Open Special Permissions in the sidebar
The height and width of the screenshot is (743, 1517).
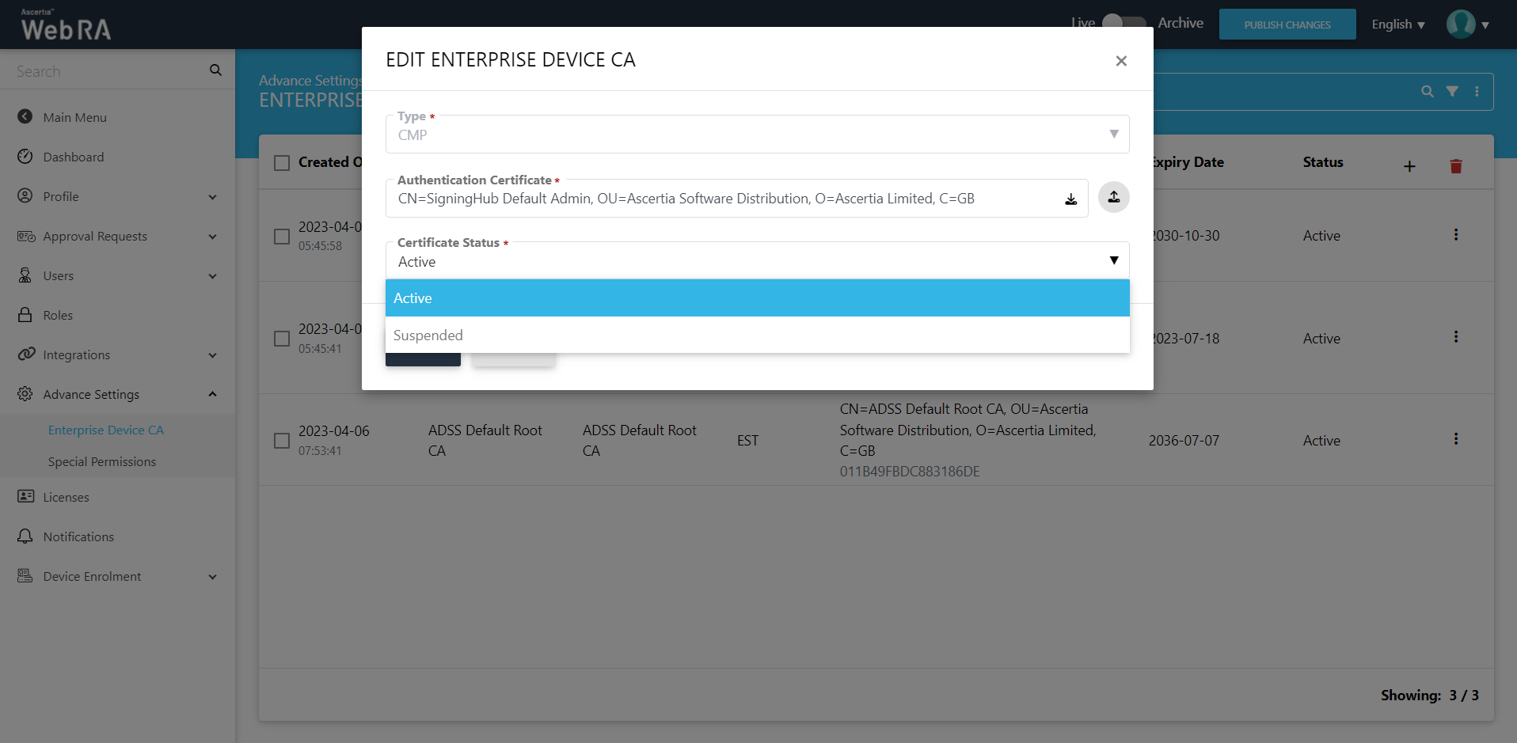(x=102, y=462)
